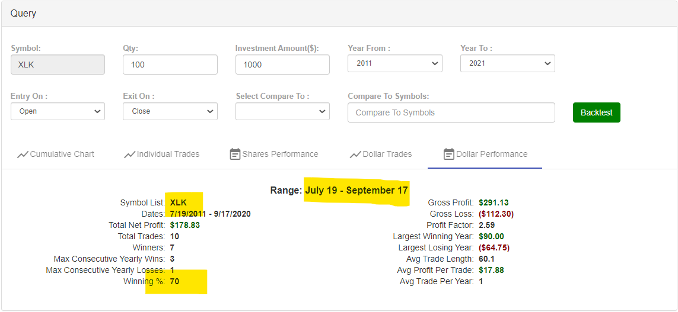Expand the Exit On dropdown

[x=170, y=111]
